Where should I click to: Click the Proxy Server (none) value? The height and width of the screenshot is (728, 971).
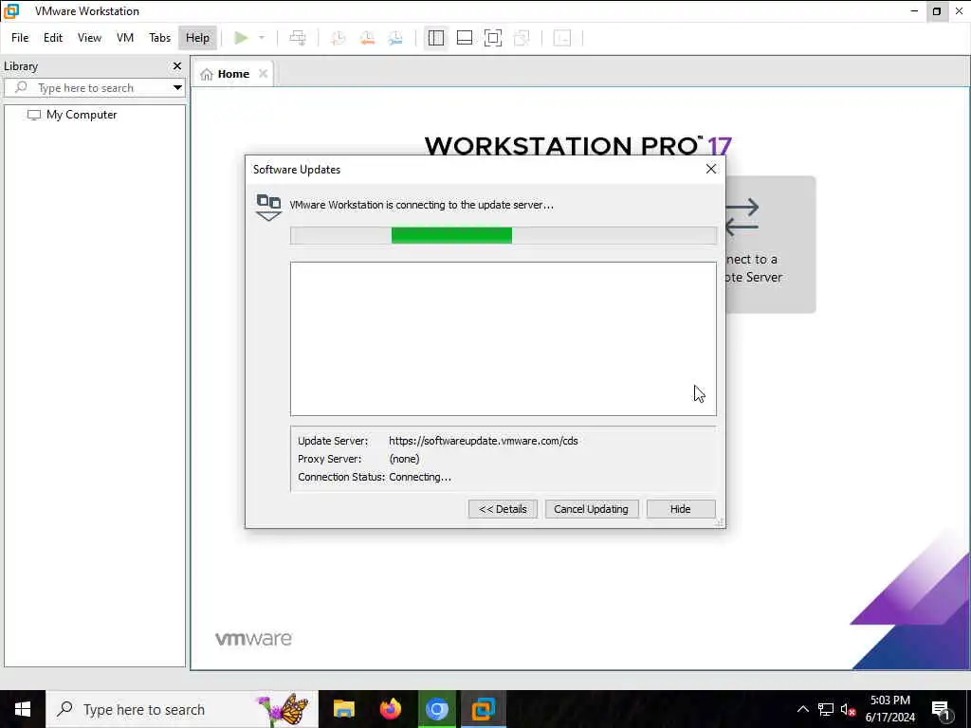[x=404, y=459]
